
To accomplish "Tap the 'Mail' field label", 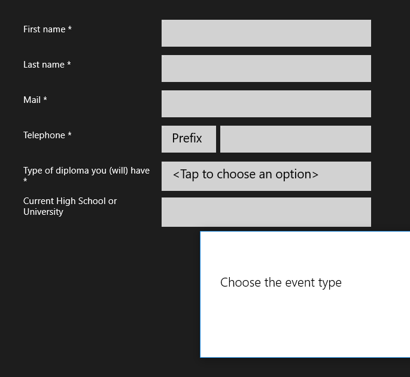I will (x=32, y=100).
